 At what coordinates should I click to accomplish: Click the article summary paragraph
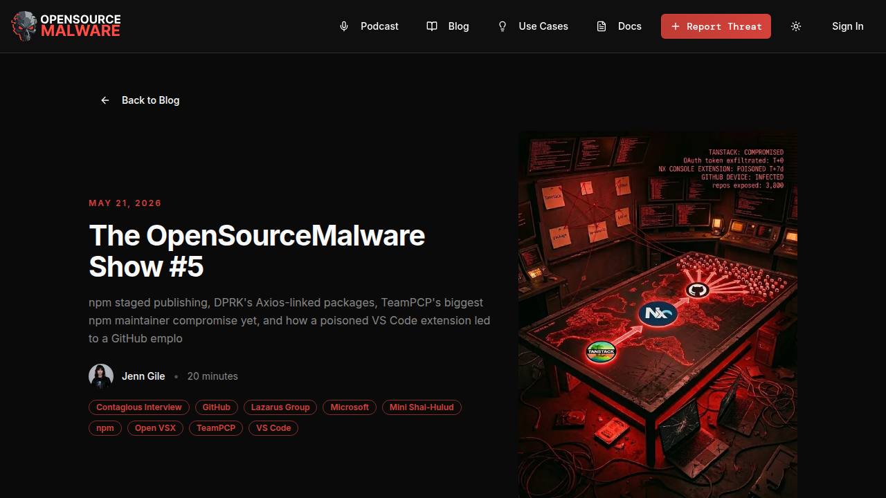tap(289, 320)
